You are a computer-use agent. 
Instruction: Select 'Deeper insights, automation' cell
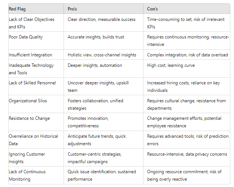point(104,69)
